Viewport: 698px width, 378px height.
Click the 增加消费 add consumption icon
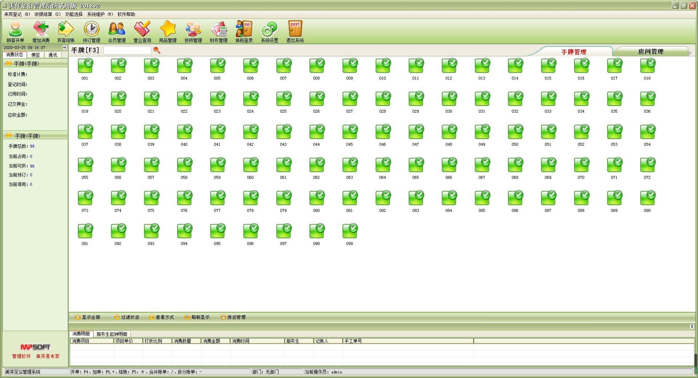(x=41, y=31)
